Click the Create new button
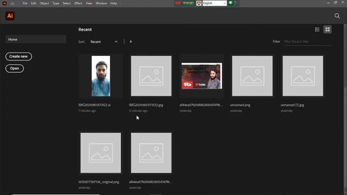The image size is (347, 195). click(18, 56)
